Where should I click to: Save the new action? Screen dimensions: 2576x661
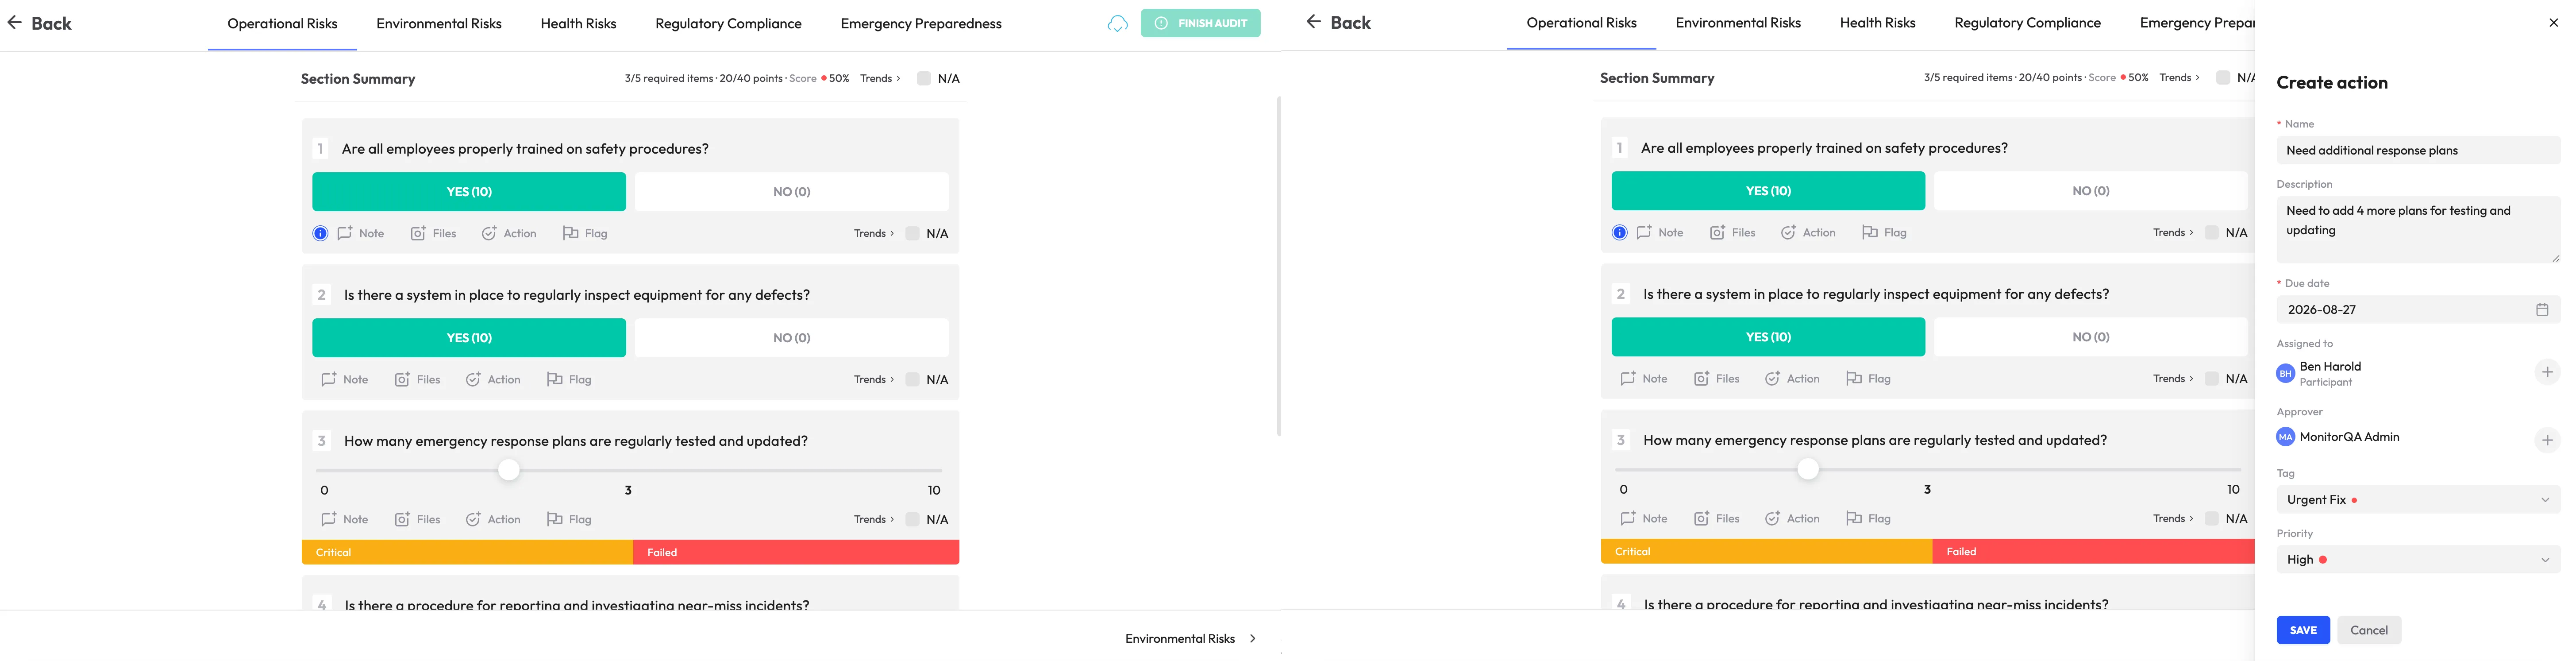(x=2303, y=630)
